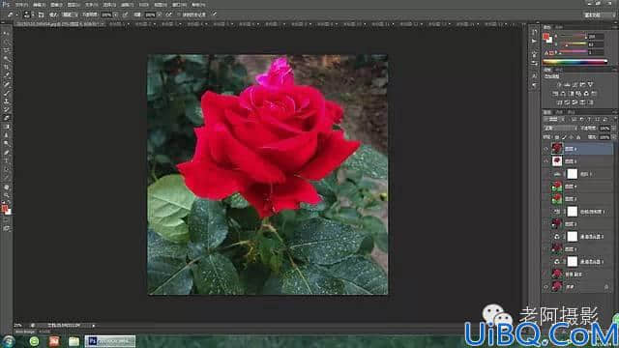Select the Pen tool

(x=7, y=153)
